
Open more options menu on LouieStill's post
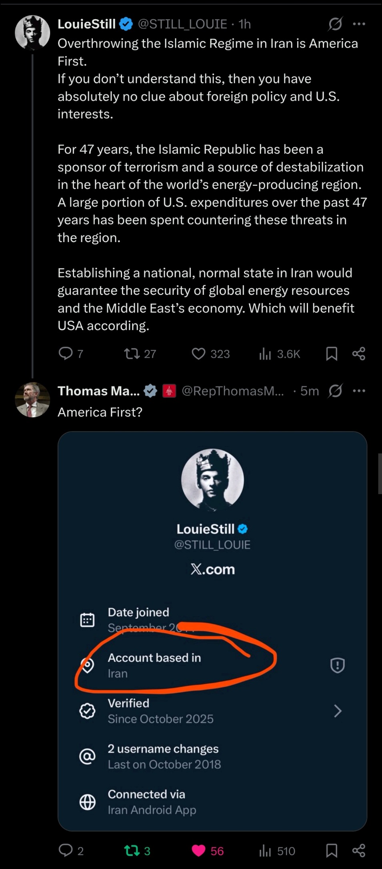click(x=359, y=24)
